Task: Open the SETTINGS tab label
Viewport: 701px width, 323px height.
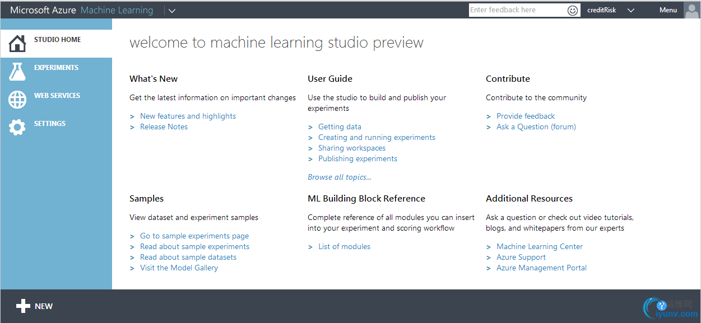Action: (50, 124)
